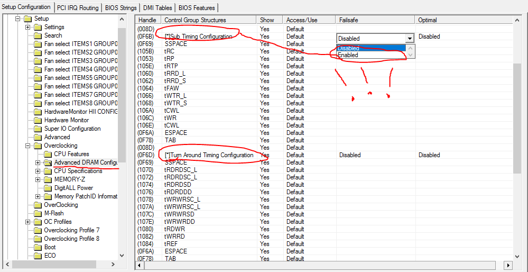The image size is (528, 272).
Task: Open Fan select ITEMS8 GROUP0 tree item
Action: [80, 103]
